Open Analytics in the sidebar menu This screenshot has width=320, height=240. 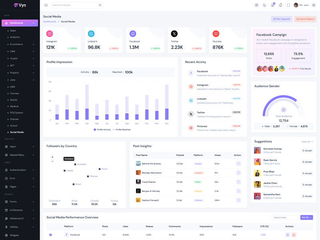(15, 37)
